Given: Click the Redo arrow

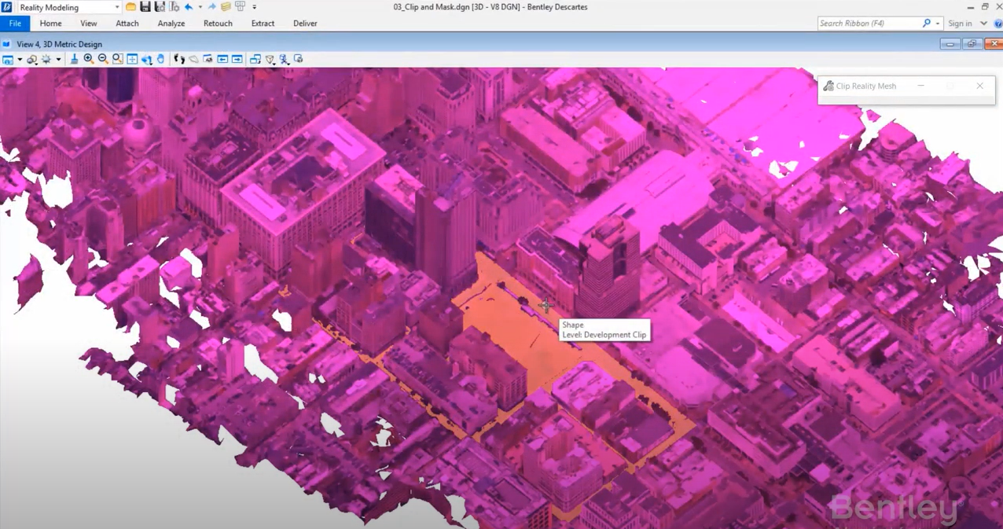Looking at the screenshot, I should click(x=212, y=7).
